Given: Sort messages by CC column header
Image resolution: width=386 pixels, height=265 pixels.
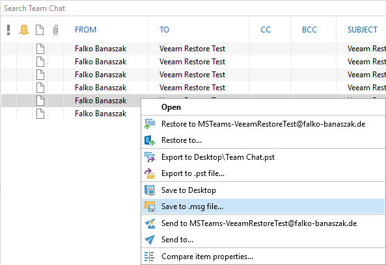Looking at the screenshot, I should (x=266, y=30).
